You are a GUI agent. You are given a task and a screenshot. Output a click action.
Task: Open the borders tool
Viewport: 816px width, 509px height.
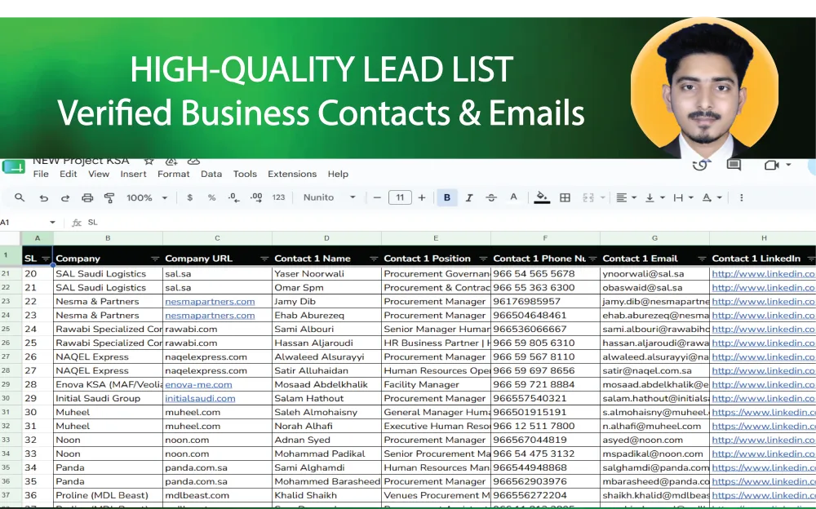[565, 197]
